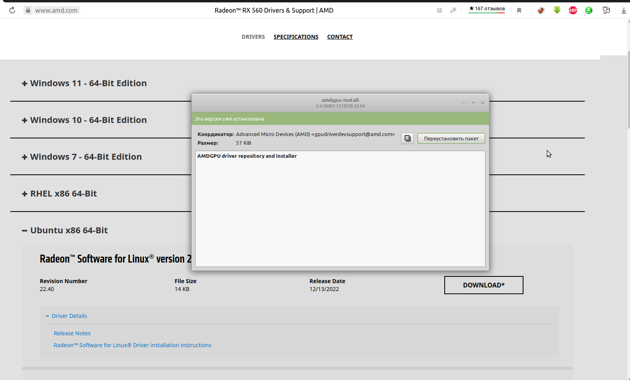Image resolution: width=630 pixels, height=380 pixels.
Task: Click the package details icon beside Переустановить
Action: [x=407, y=138]
